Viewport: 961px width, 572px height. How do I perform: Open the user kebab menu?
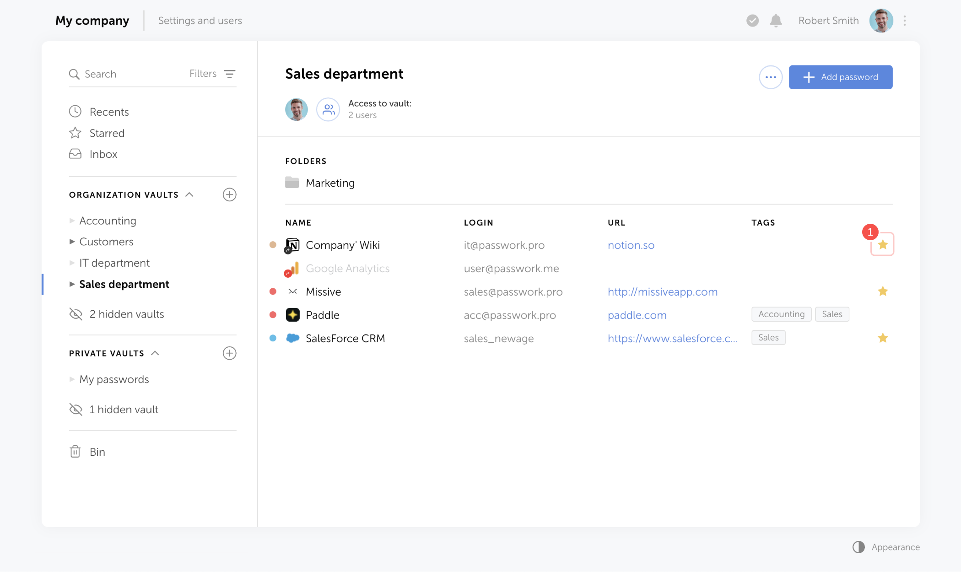tap(905, 21)
